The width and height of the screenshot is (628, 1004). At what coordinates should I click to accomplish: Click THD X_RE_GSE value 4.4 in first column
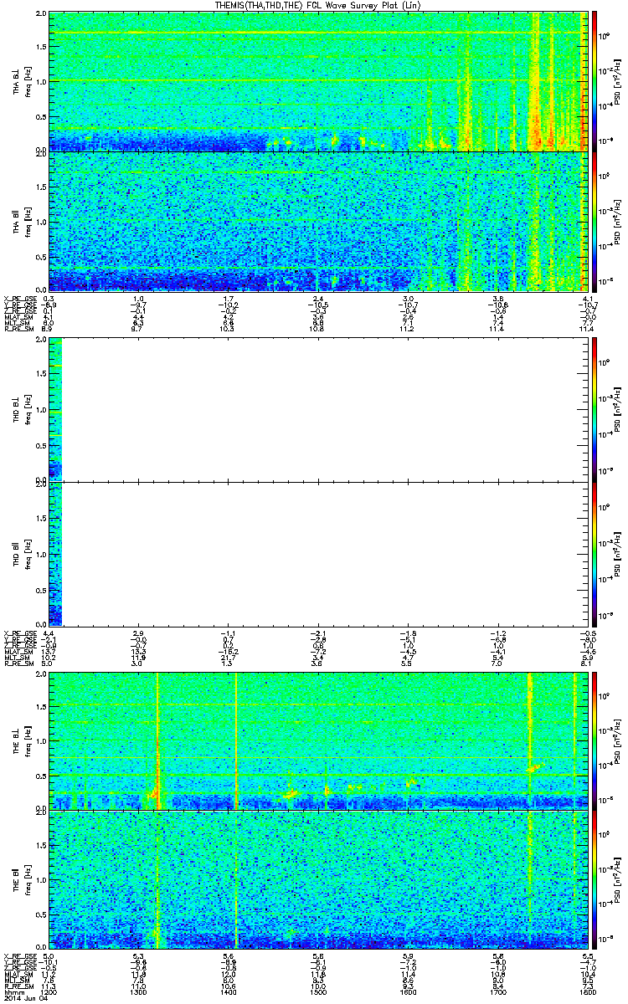[49, 633]
